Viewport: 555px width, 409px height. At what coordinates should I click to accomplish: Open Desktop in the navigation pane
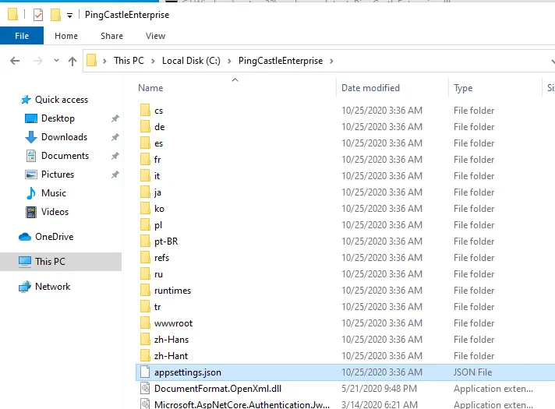pos(58,118)
